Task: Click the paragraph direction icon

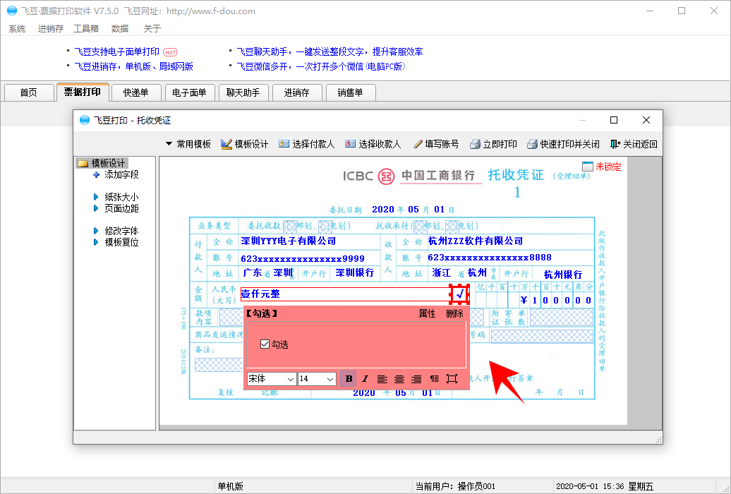Action: (x=434, y=379)
